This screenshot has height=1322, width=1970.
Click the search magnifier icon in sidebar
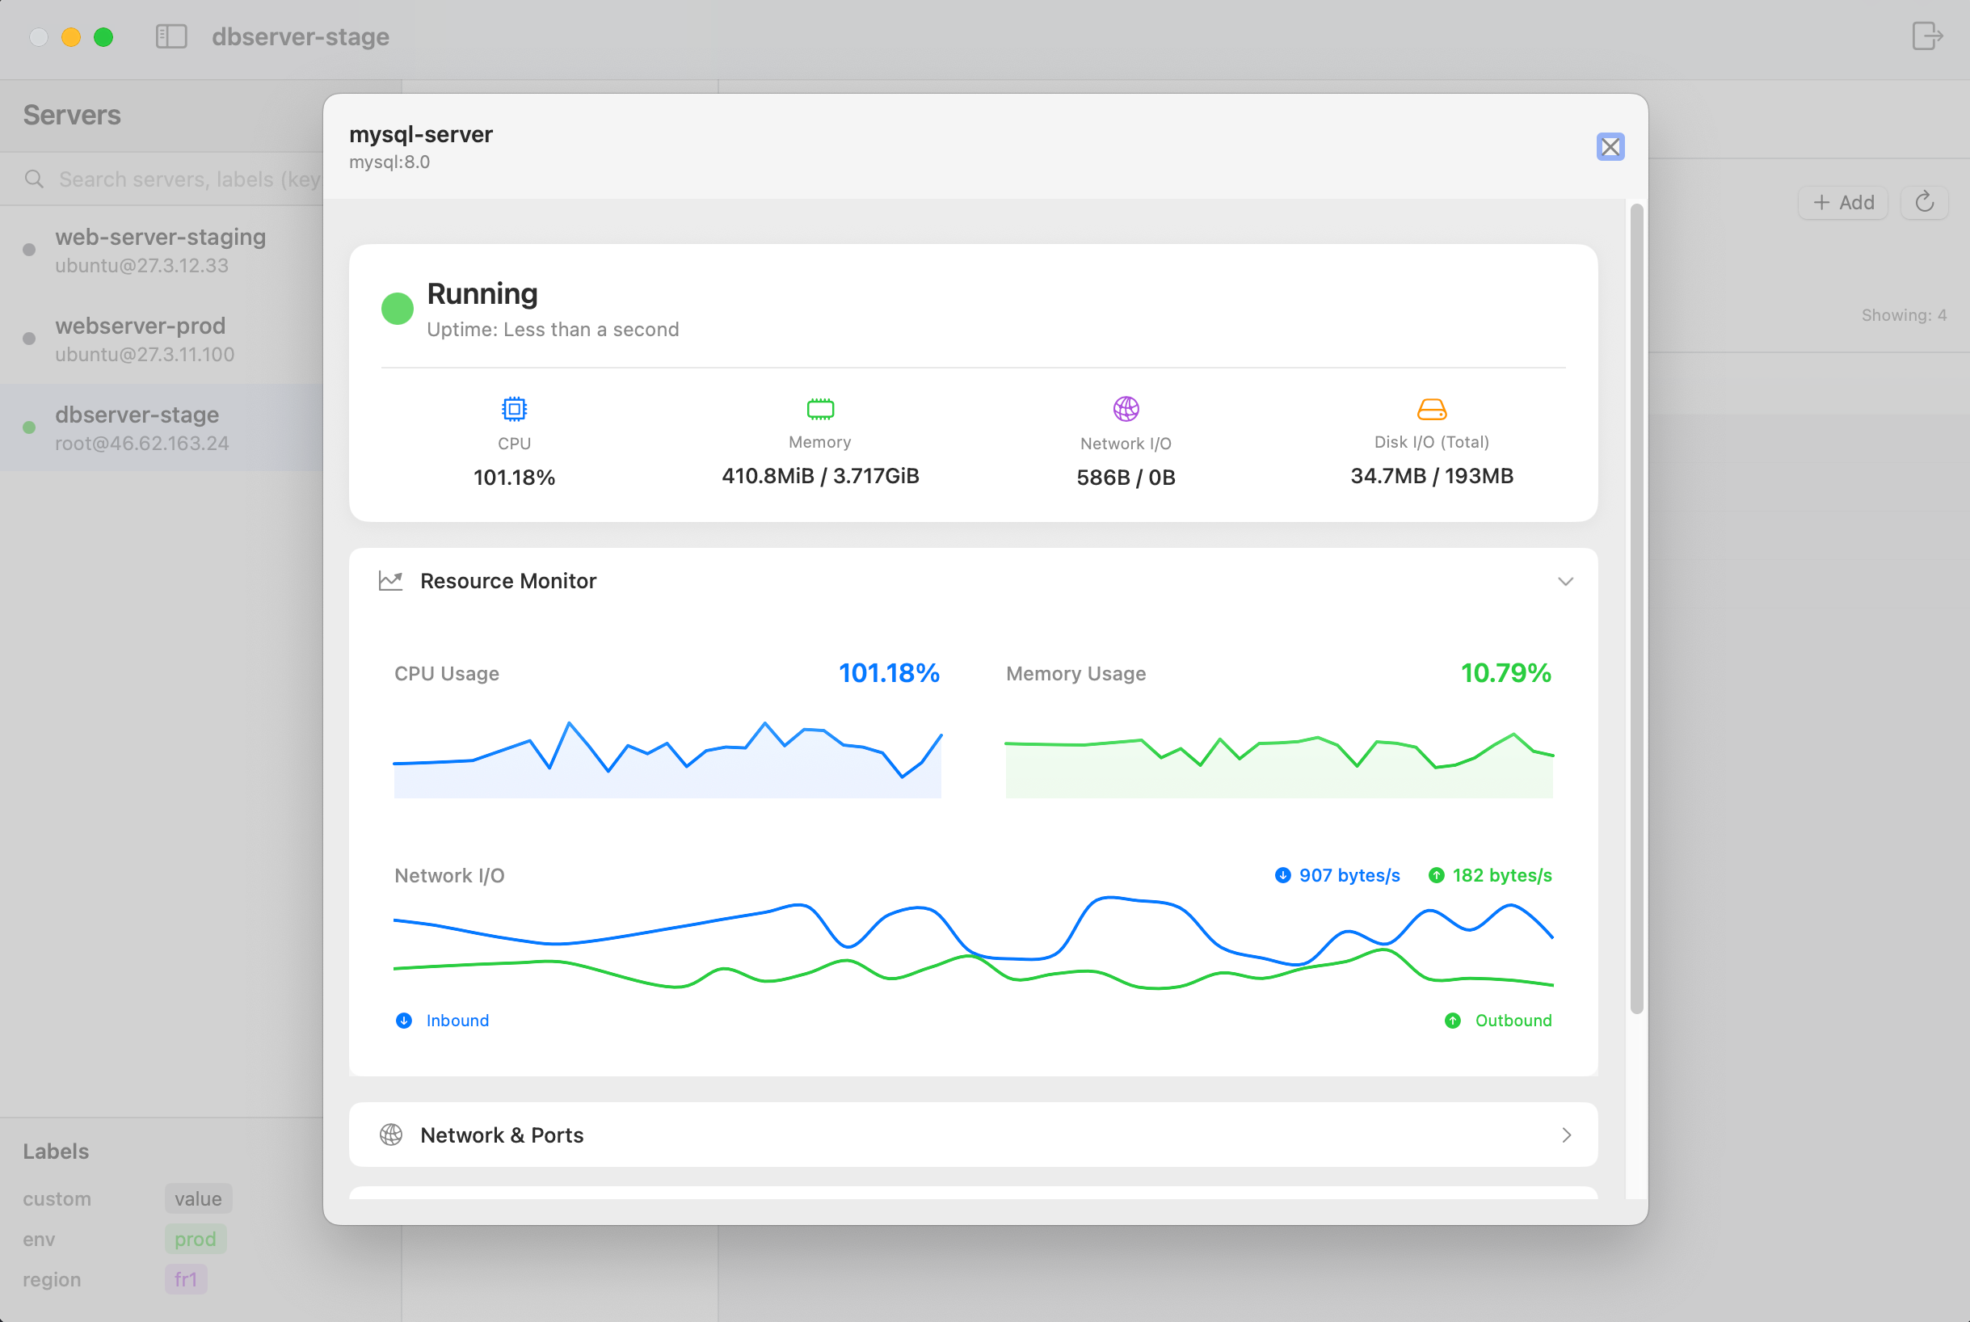click(x=34, y=179)
